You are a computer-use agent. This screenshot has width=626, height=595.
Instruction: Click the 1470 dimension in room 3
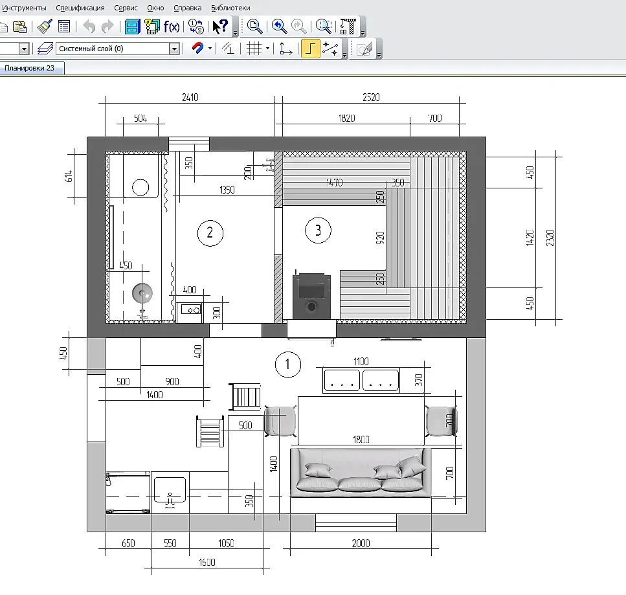pyautogui.click(x=334, y=183)
